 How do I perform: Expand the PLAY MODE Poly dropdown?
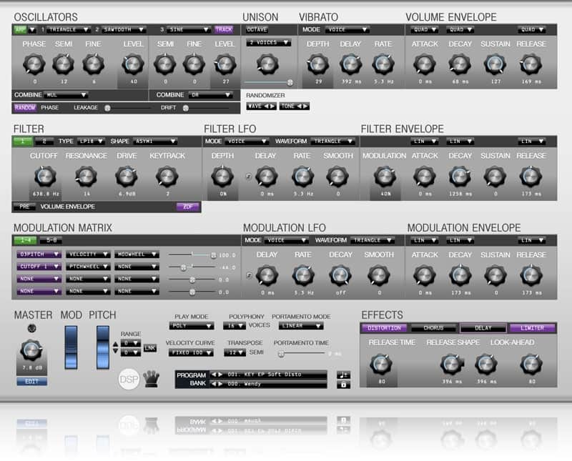click(x=192, y=326)
